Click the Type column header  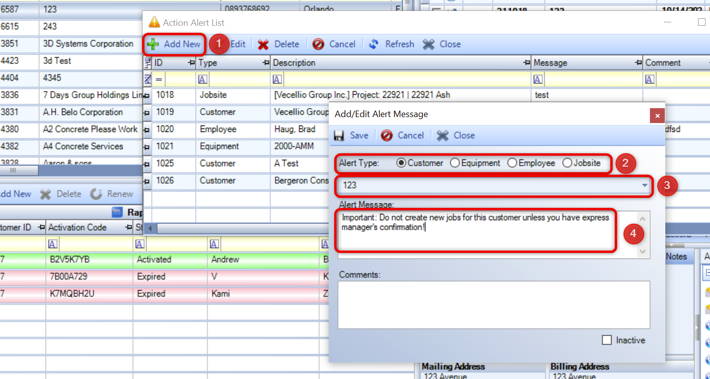click(x=233, y=63)
